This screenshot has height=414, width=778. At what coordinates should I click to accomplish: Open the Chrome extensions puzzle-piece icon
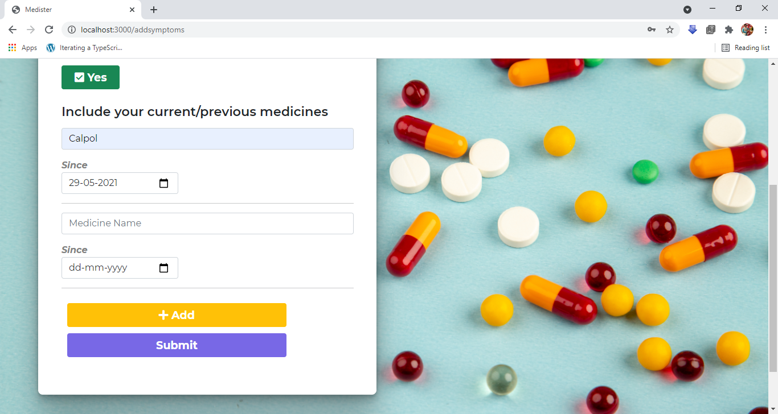tap(729, 29)
